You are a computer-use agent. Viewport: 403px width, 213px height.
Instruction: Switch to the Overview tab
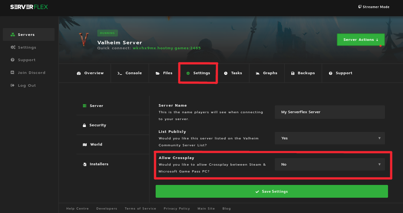pos(90,73)
